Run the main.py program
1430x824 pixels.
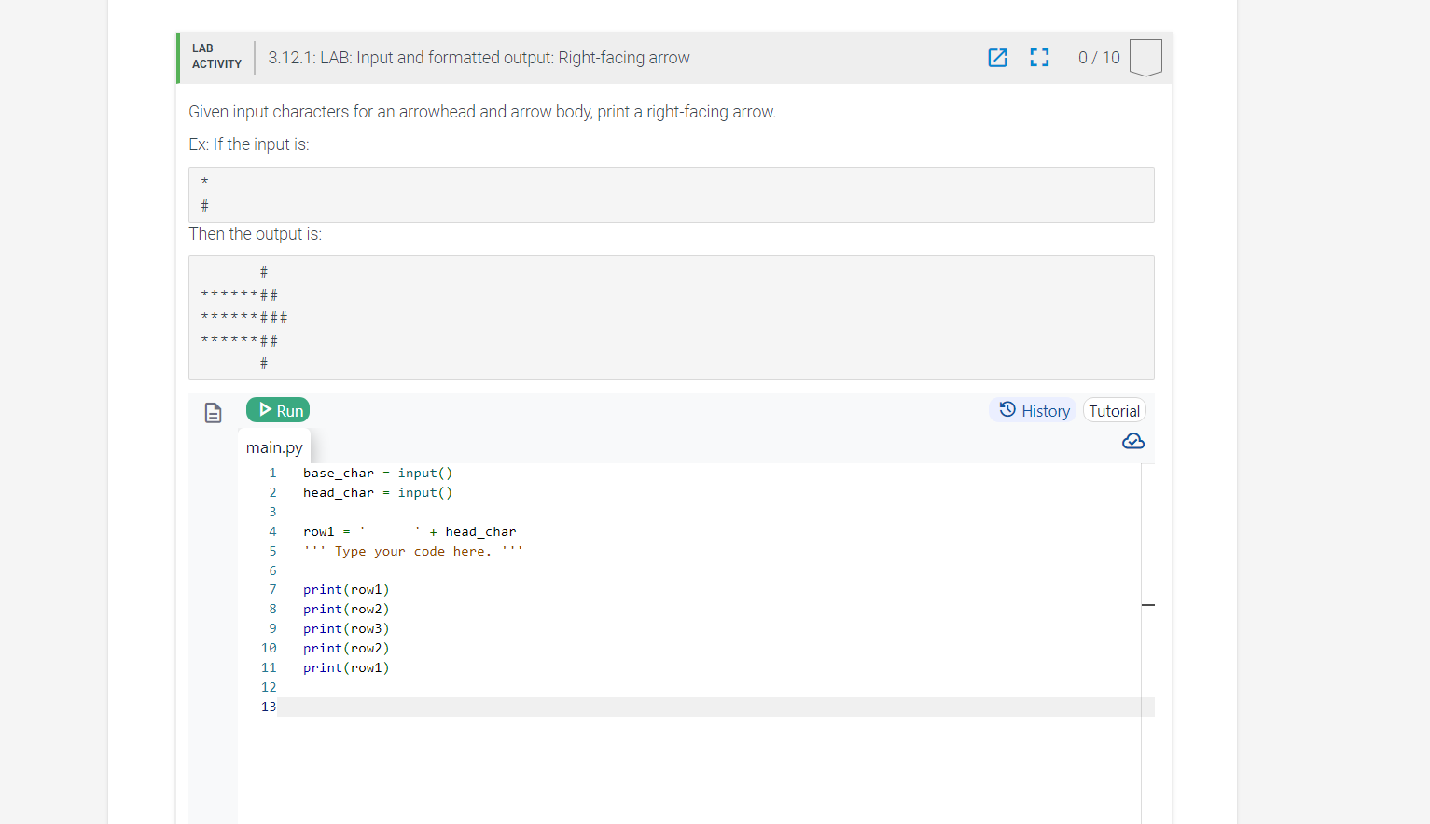point(278,410)
